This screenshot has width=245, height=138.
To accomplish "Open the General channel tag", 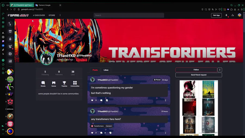I will 109,126.
